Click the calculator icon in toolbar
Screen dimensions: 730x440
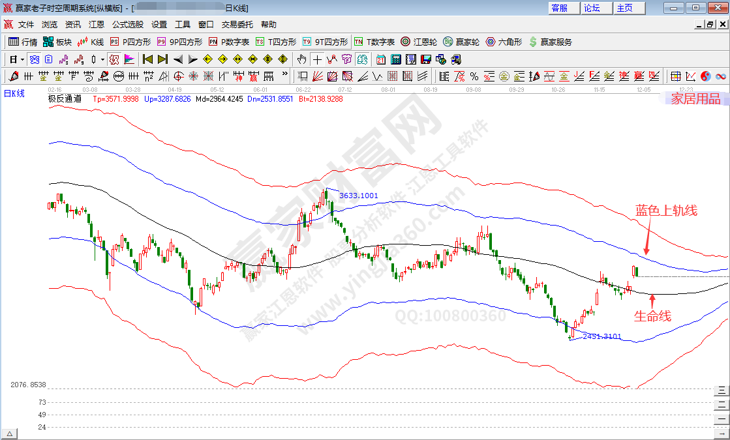395,59
